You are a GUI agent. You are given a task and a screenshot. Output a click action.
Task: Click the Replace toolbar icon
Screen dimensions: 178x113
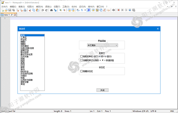[x=55, y=10]
